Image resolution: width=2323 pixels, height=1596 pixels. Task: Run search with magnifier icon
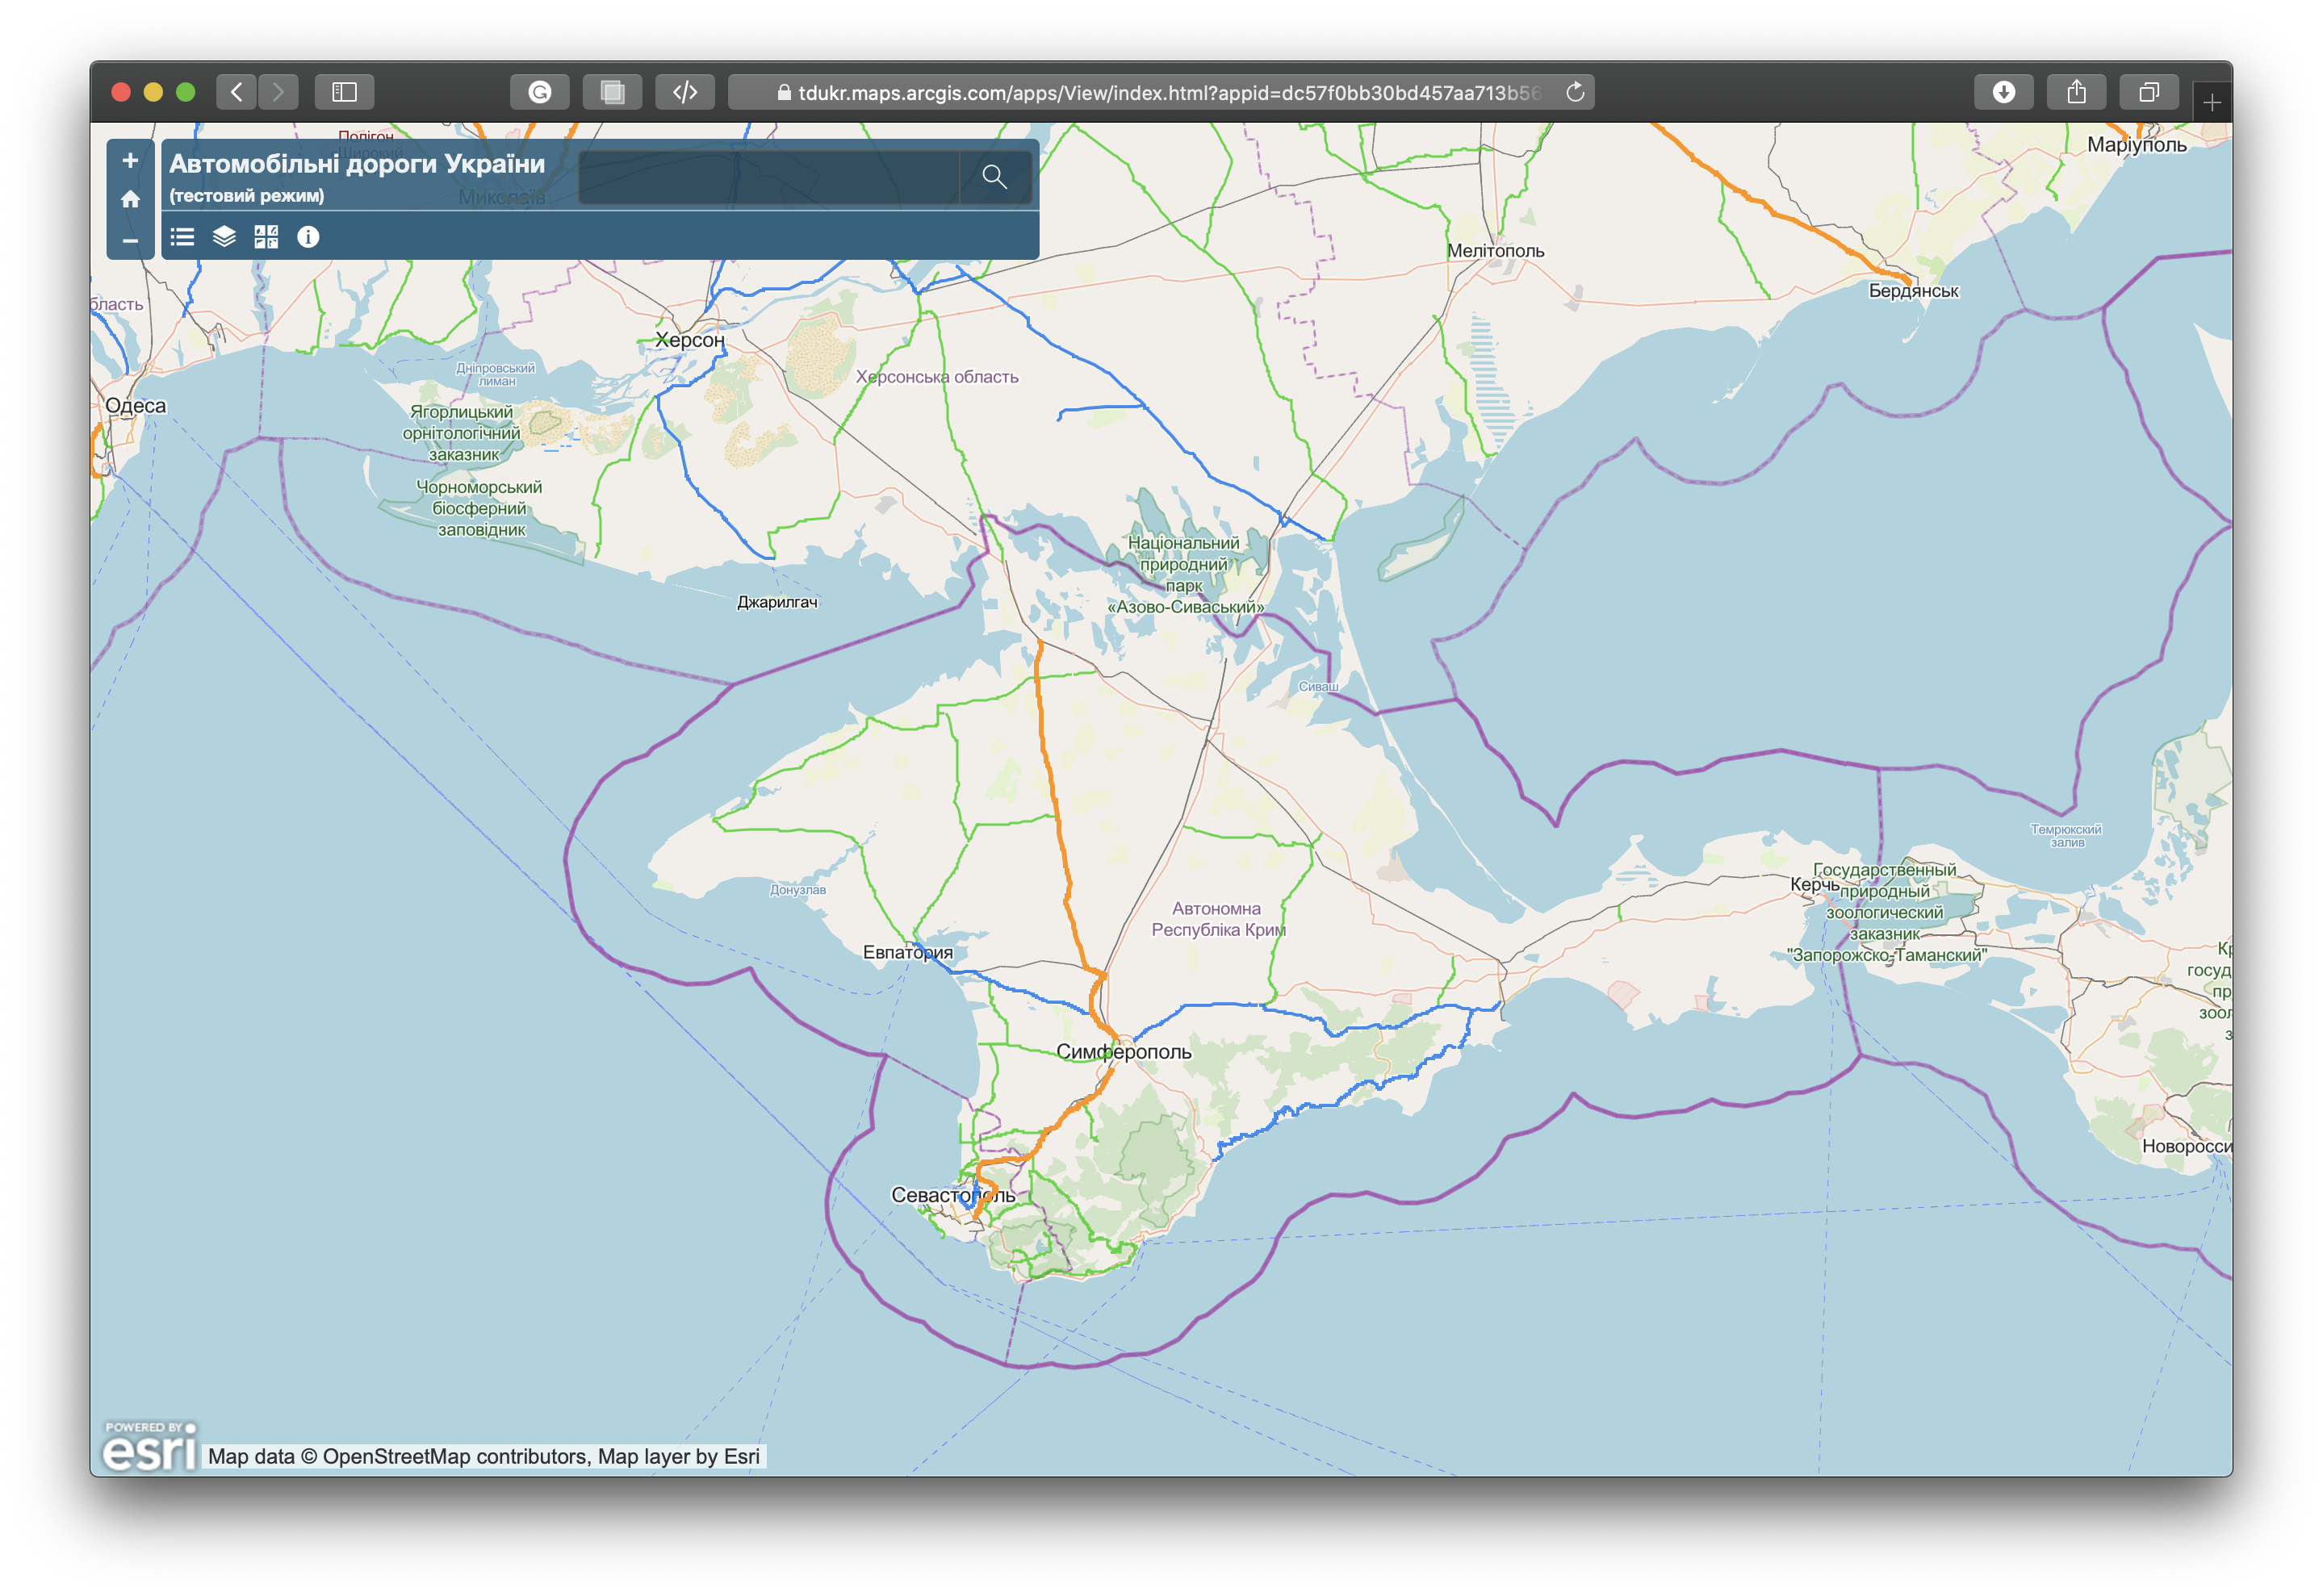pyautogui.click(x=994, y=177)
